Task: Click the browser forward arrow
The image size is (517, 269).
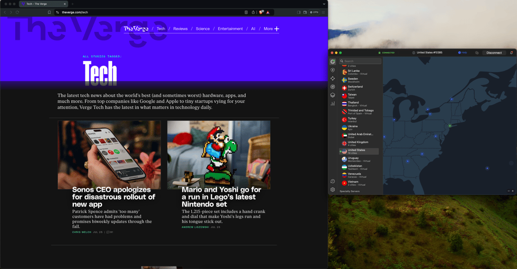Action: 11,12
